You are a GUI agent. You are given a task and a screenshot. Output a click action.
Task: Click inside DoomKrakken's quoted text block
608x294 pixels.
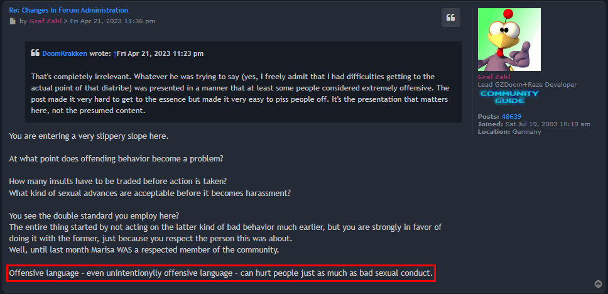click(x=243, y=94)
